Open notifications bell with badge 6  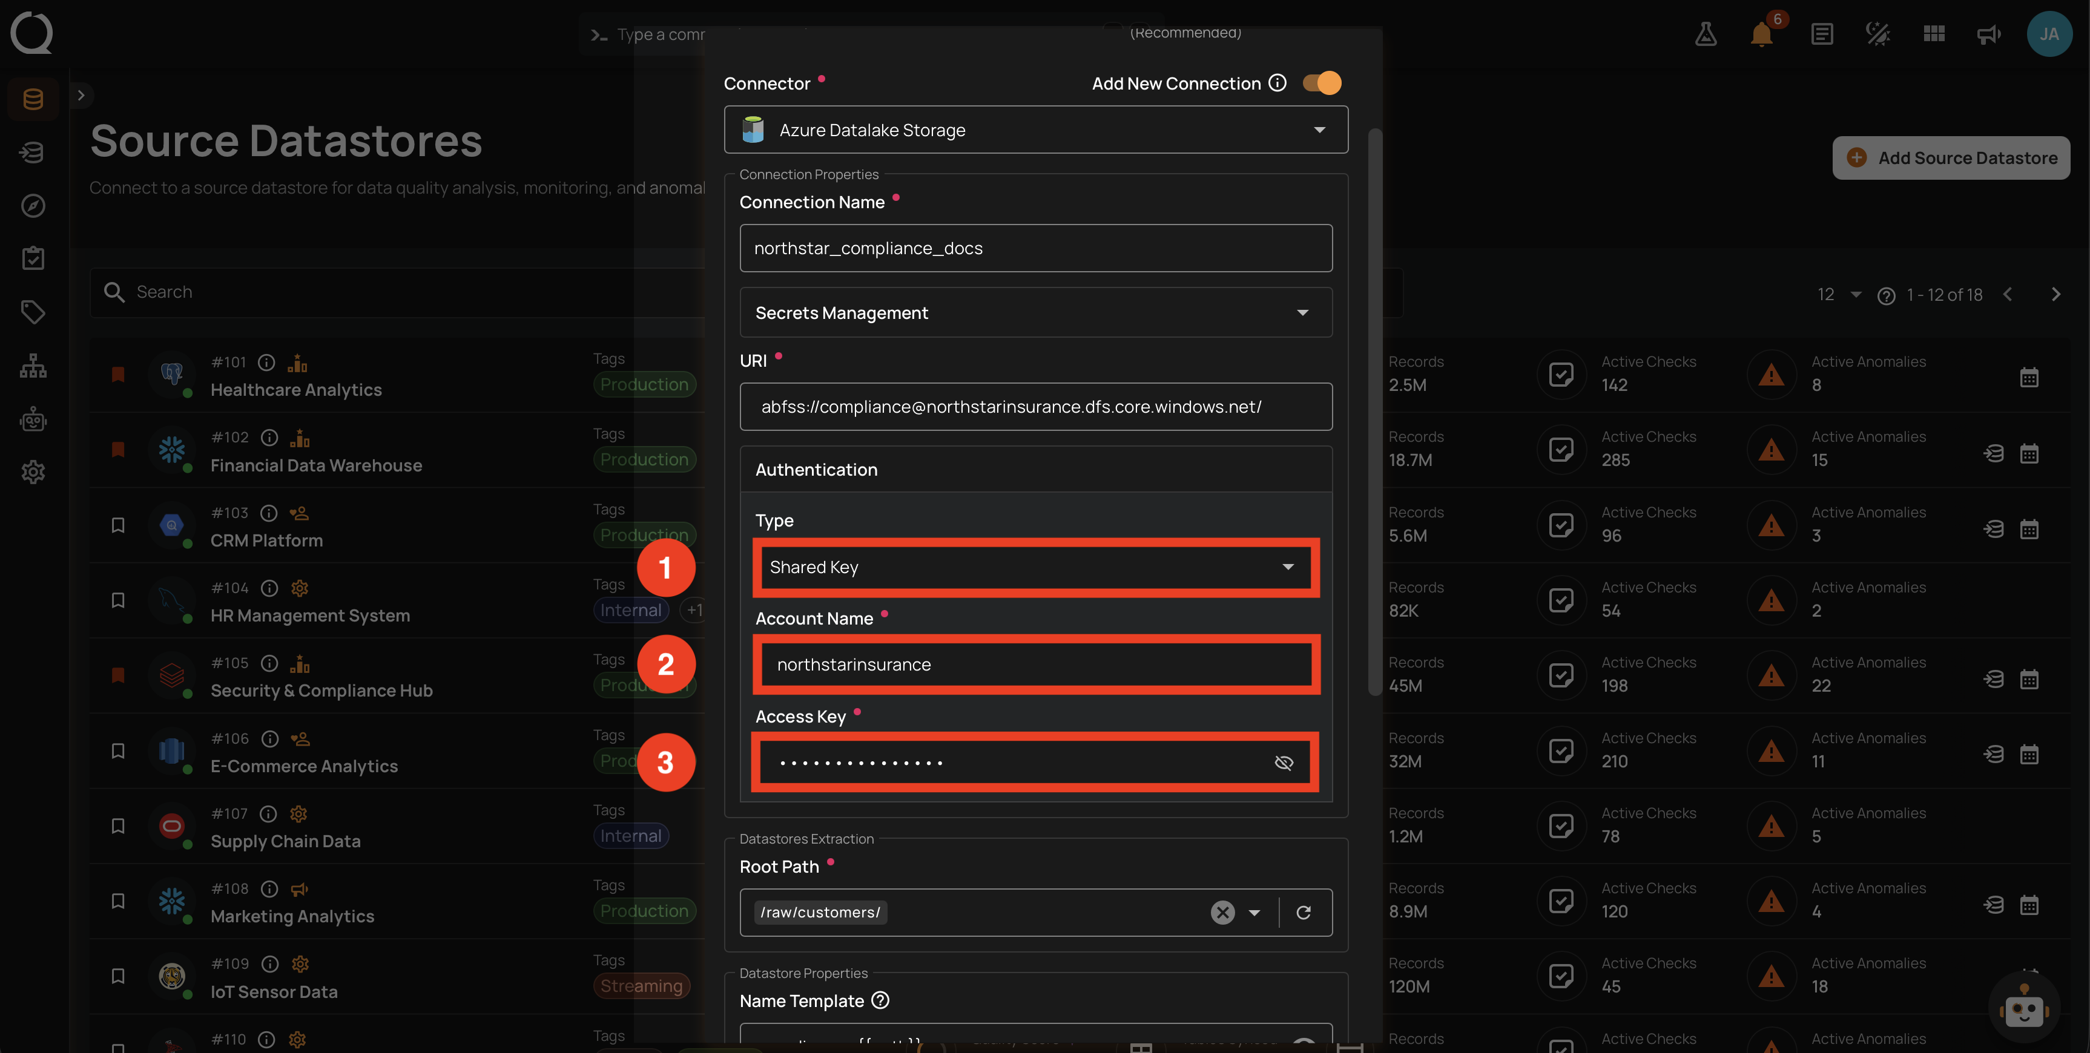(x=1761, y=34)
